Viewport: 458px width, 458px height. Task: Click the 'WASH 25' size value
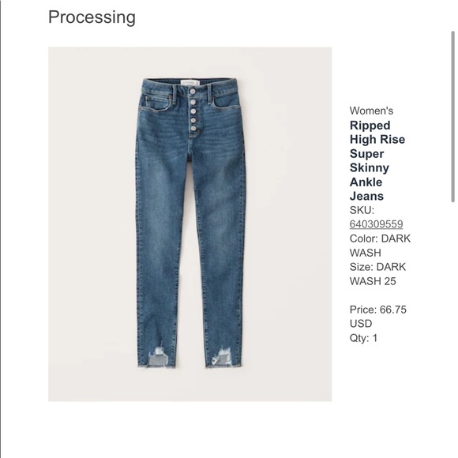pos(373,281)
